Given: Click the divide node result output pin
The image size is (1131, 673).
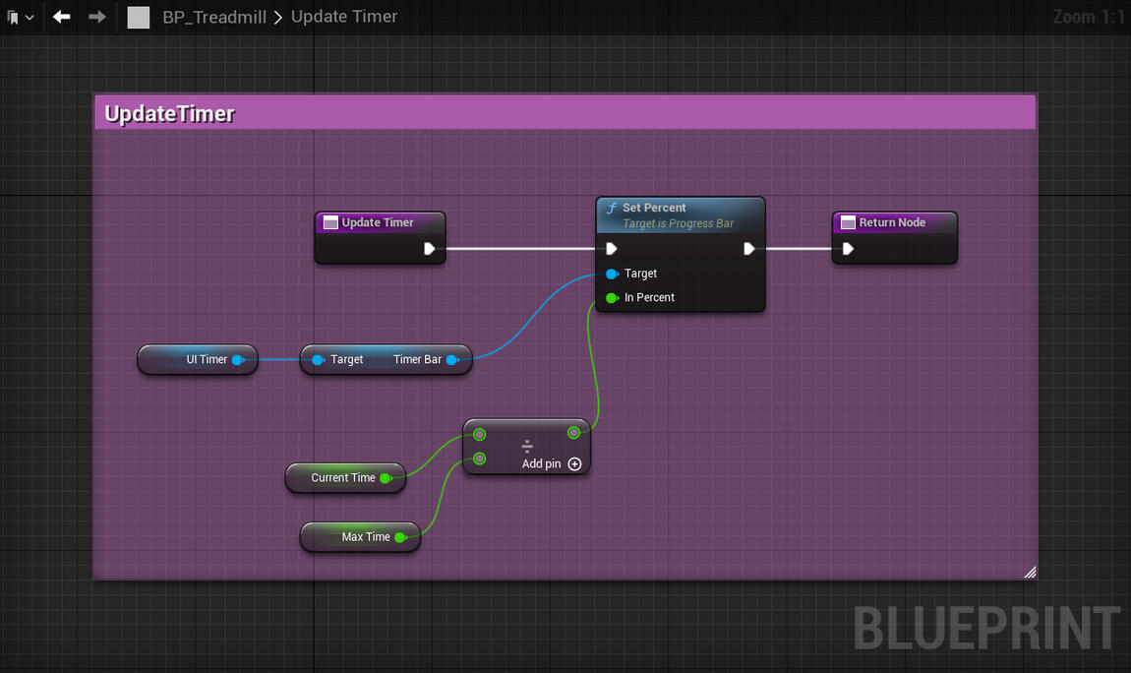Looking at the screenshot, I should click(x=573, y=433).
